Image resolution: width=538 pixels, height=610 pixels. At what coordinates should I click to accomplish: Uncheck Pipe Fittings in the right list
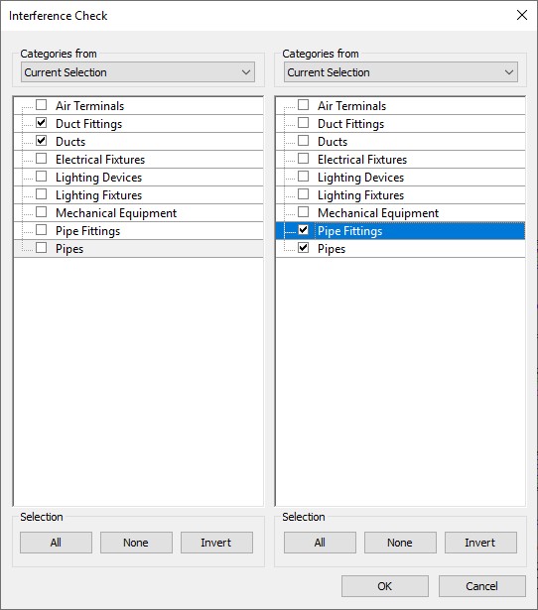coord(304,230)
